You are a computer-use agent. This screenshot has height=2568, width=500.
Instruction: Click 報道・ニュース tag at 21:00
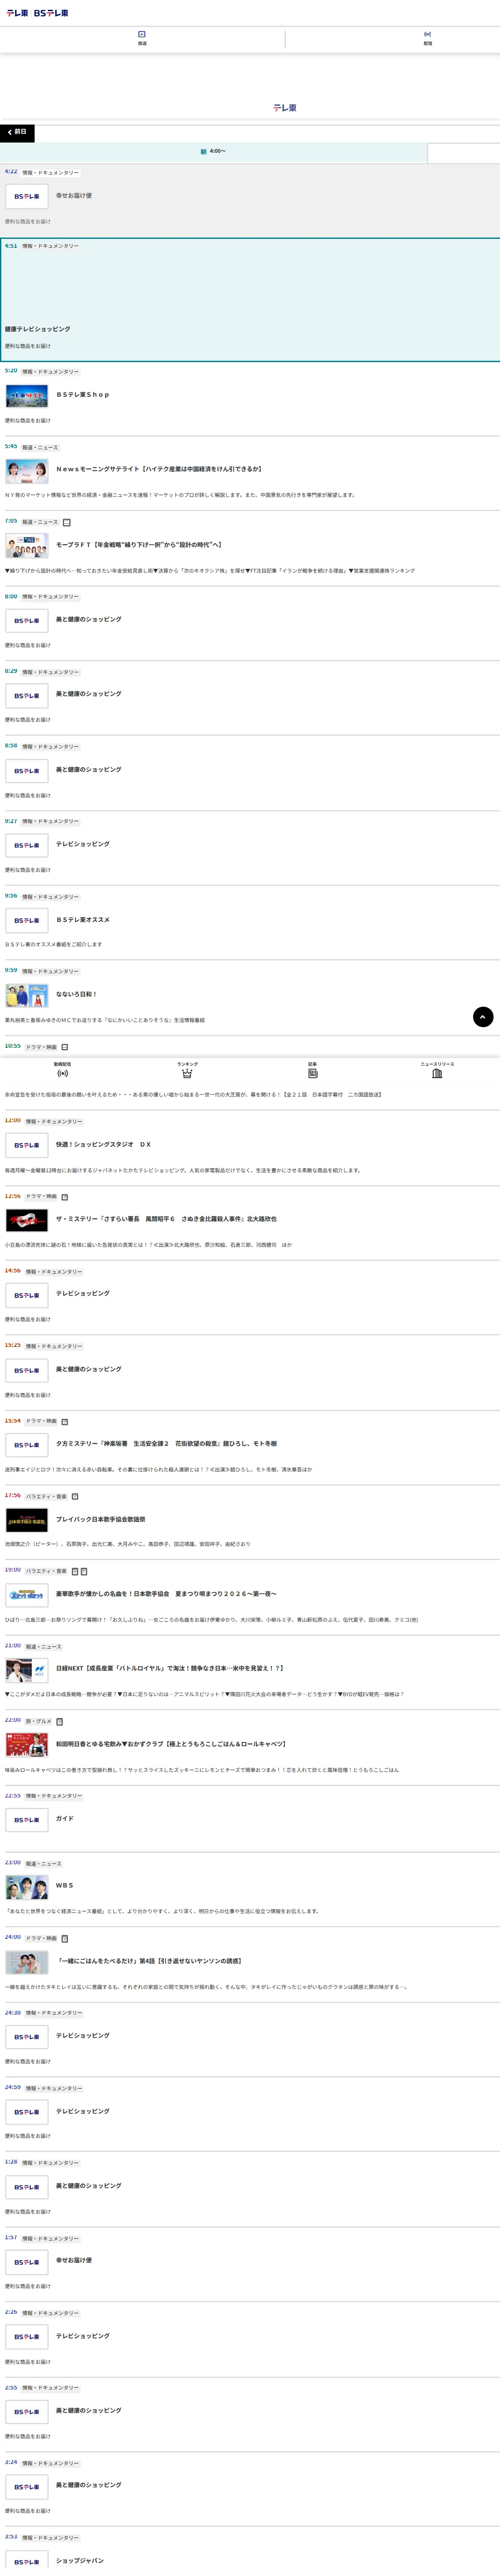click(44, 1647)
